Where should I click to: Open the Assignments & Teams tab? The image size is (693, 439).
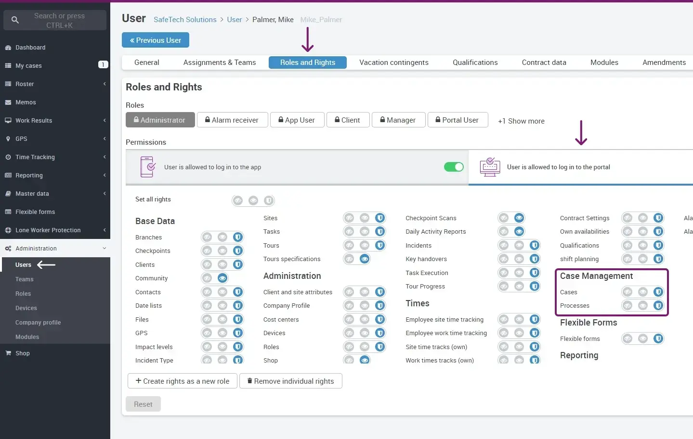[x=220, y=63]
